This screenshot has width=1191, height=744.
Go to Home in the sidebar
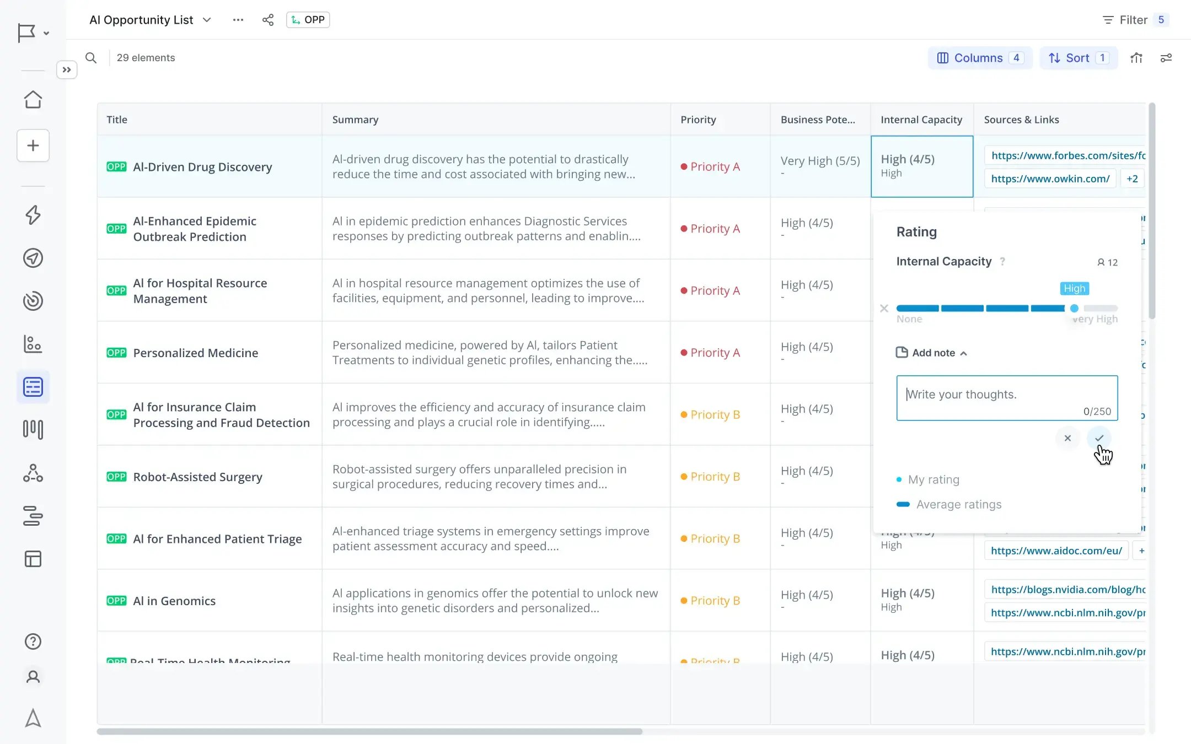33,100
